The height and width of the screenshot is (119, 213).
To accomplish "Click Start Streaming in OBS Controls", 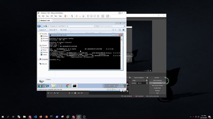I will point(157,81).
